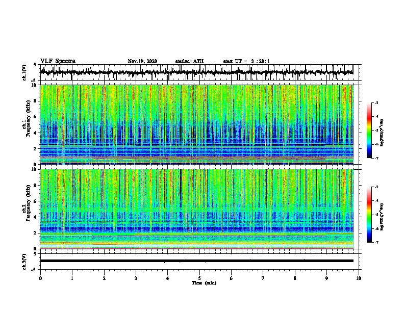Click the "10" kHz tick on ch.2 axis

pos(35,169)
